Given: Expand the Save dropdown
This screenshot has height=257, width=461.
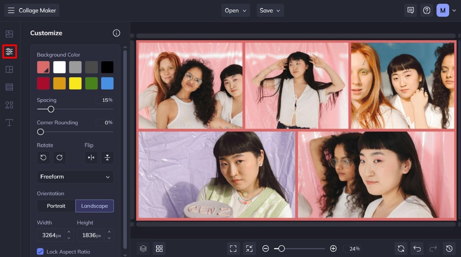Looking at the screenshot, I should (270, 10).
